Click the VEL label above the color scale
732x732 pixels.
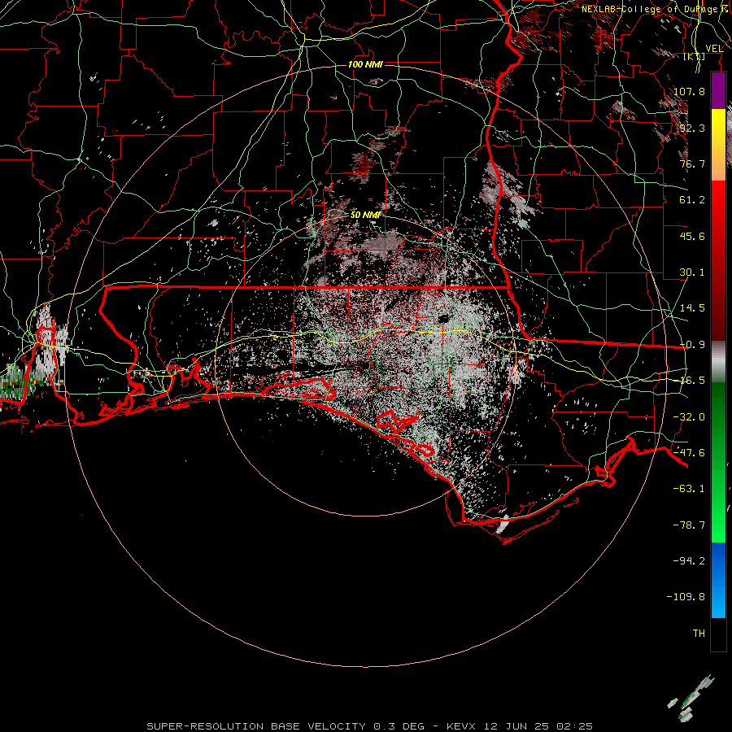tap(714, 48)
